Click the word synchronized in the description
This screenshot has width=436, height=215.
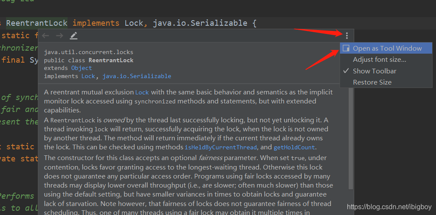coord(155,102)
